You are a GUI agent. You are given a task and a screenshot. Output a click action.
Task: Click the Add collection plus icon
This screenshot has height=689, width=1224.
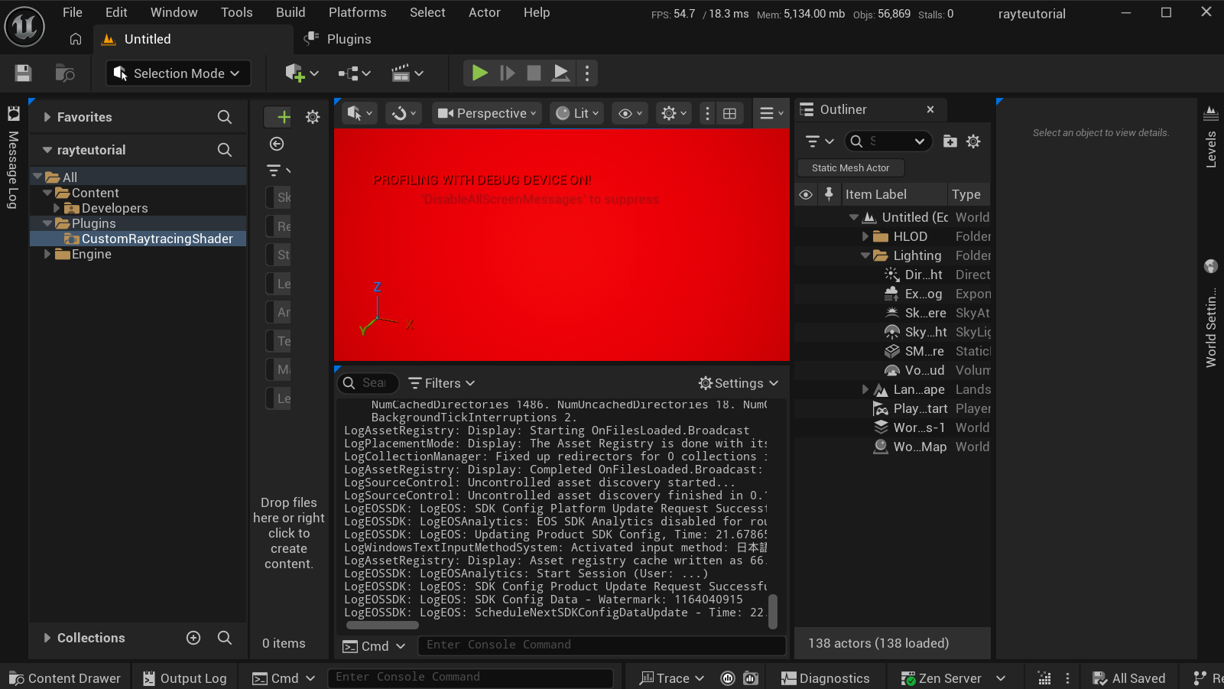(193, 638)
